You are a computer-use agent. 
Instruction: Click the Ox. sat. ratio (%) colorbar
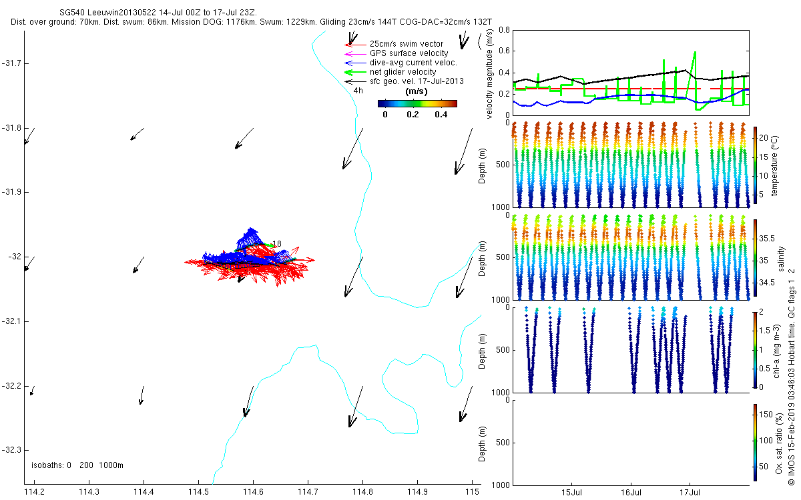[755, 441]
